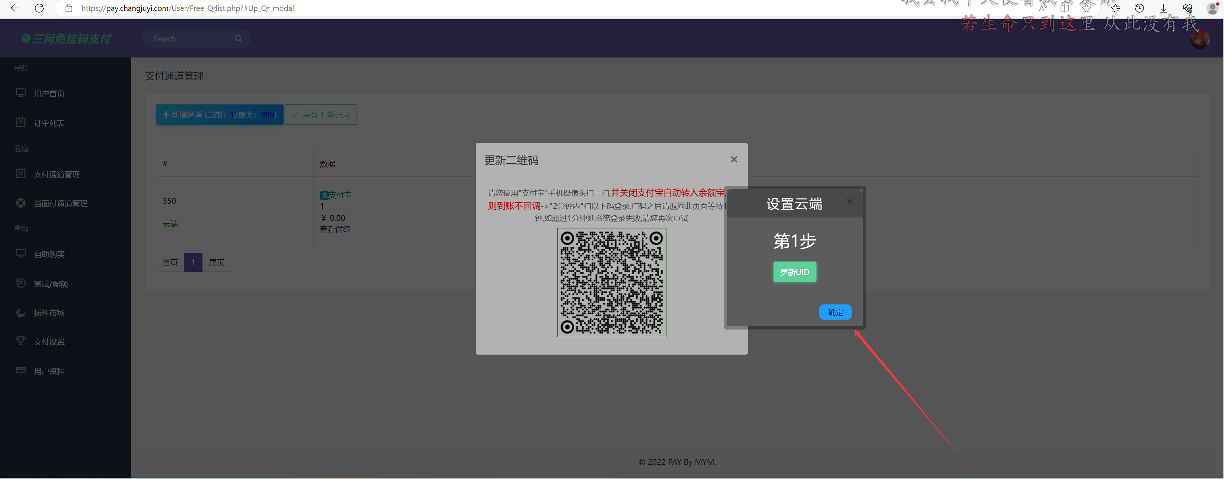Click the 新增通道 button
This screenshot has height=479, width=1224.
pos(220,115)
